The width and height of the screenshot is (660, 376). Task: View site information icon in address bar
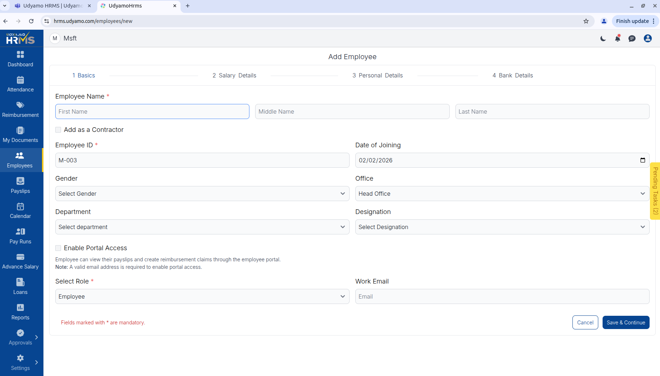coord(47,21)
